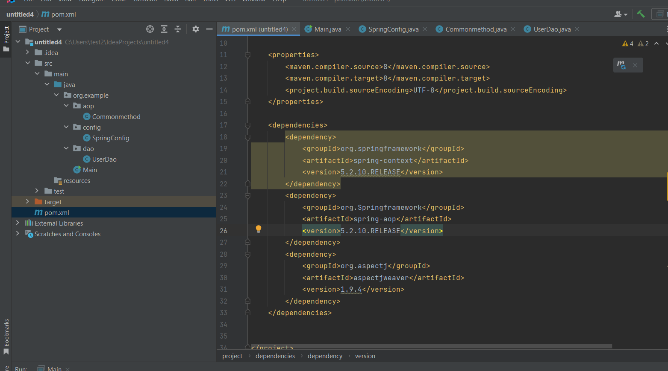Viewport: 668px width, 371px height.
Task: Expand the target folder in project tree
Action: point(27,201)
